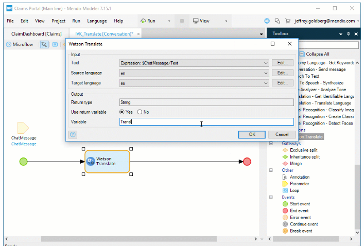
Task: Click Collapse All in Toolbox
Action: click(315, 54)
